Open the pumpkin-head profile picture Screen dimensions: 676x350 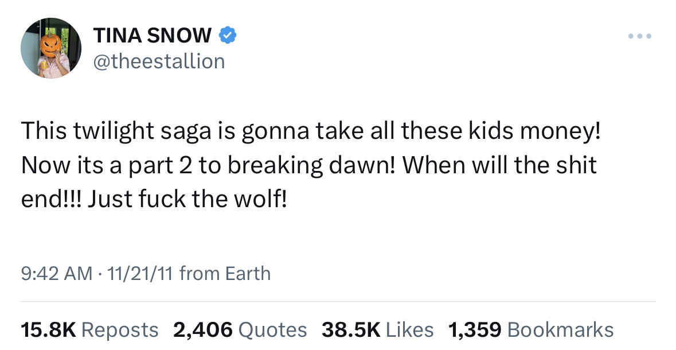tap(51, 48)
